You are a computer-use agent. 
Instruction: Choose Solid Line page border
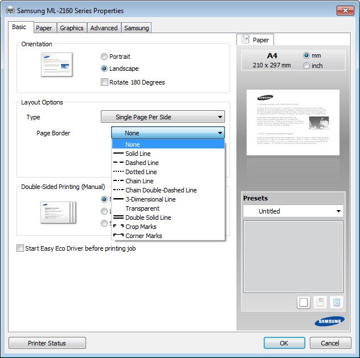(x=168, y=154)
